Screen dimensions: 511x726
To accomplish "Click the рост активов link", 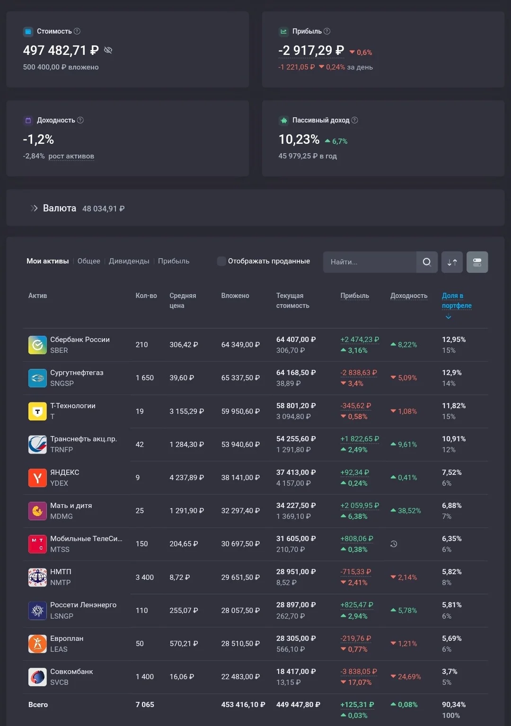I will tap(71, 156).
